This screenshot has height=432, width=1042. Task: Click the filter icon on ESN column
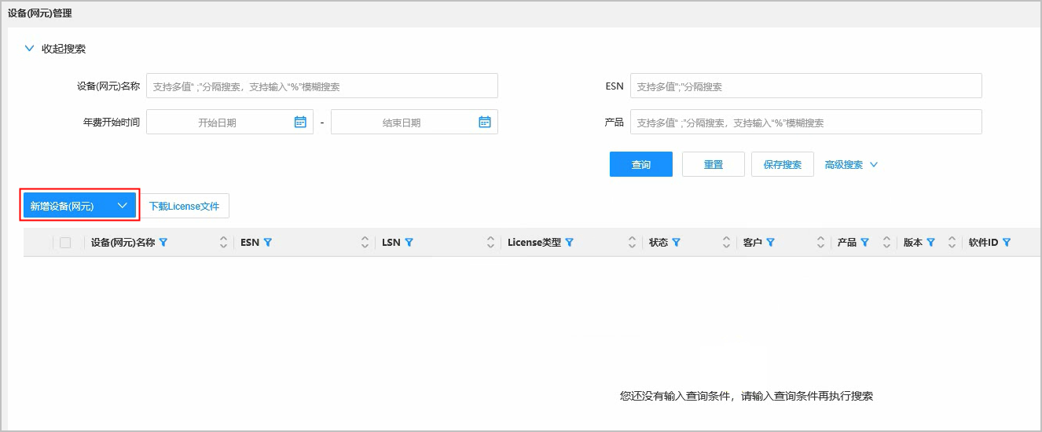pos(268,243)
